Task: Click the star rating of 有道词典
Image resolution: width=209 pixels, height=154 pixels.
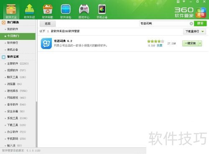Action: click(155, 41)
